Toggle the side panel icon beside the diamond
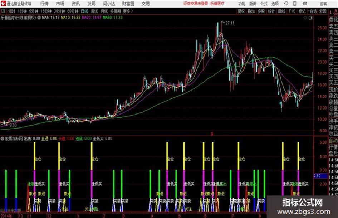The width and height of the screenshot is (338, 218). click(x=310, y=18)
